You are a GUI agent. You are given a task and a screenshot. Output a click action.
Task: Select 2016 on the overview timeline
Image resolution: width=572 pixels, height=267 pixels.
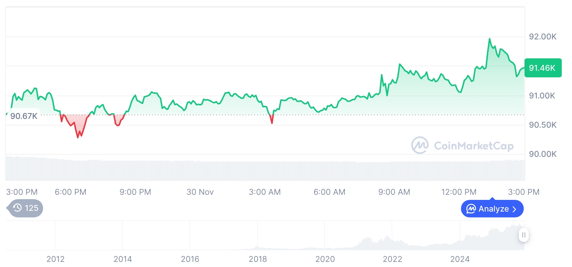click(190, 259)
